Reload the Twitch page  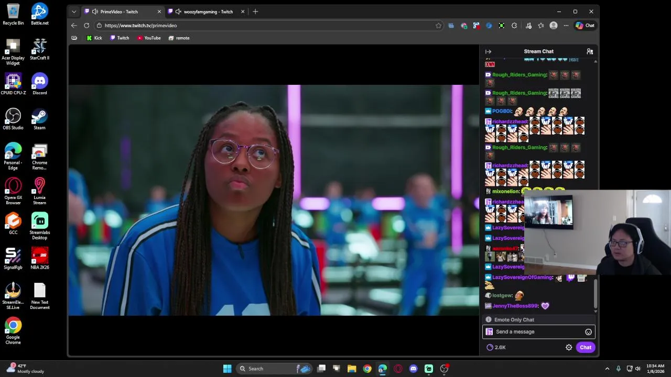point(86,25)
